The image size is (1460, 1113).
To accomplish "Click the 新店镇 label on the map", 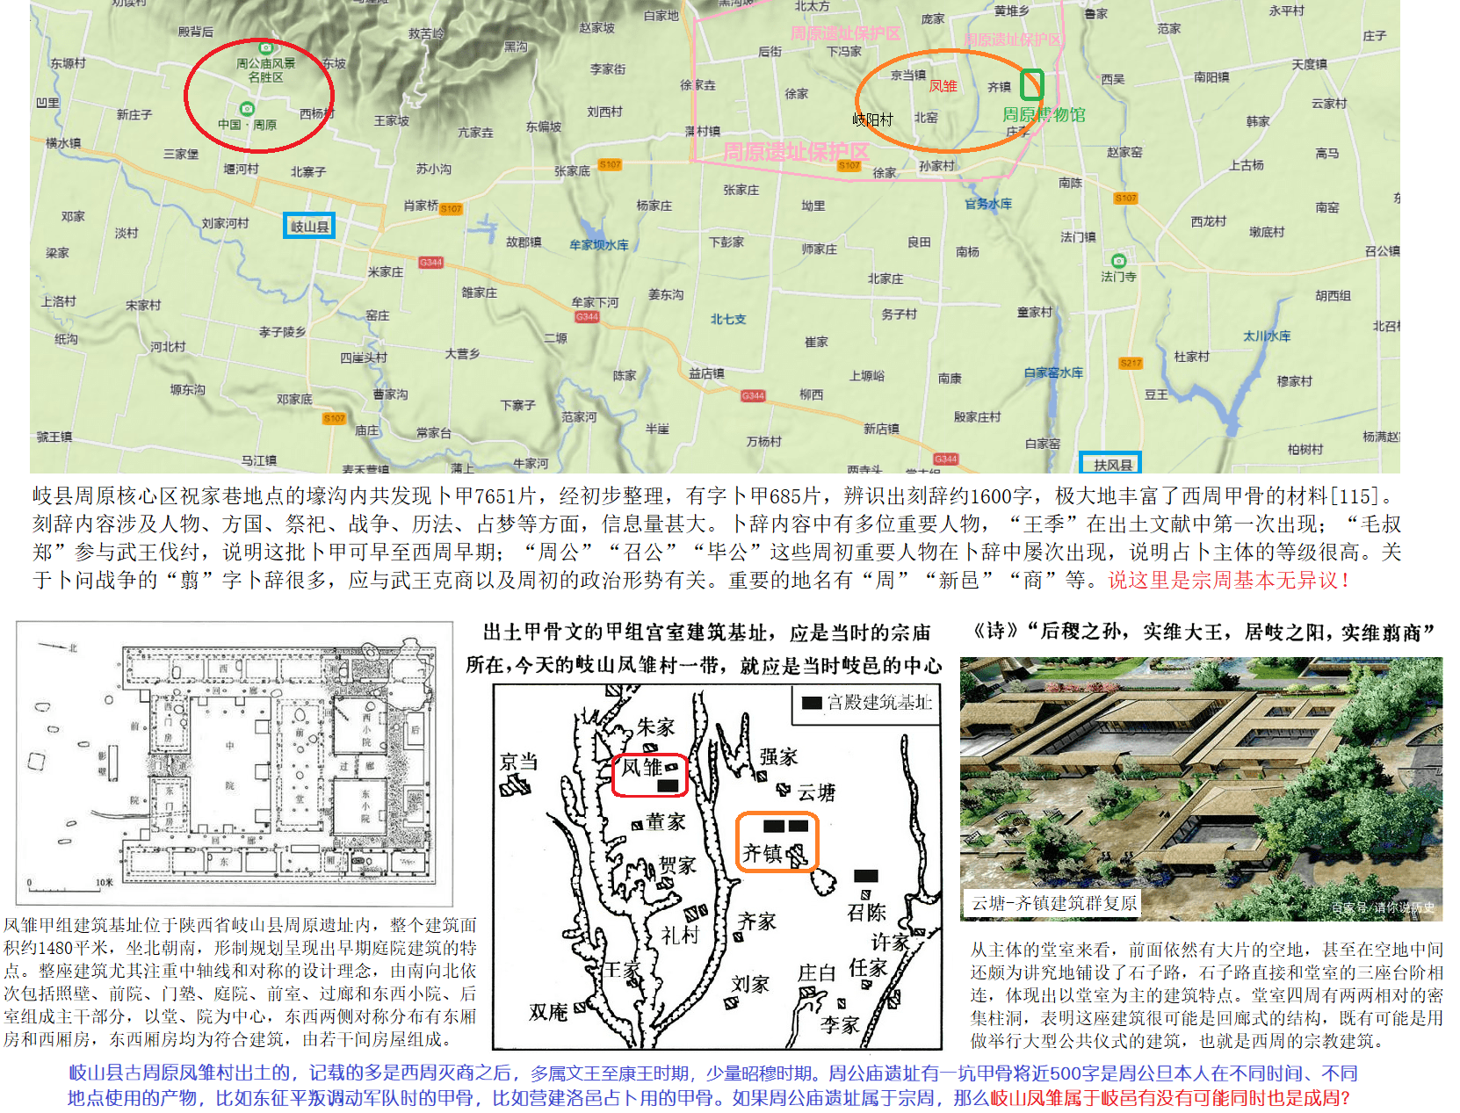I will click(x=881, y=429).
